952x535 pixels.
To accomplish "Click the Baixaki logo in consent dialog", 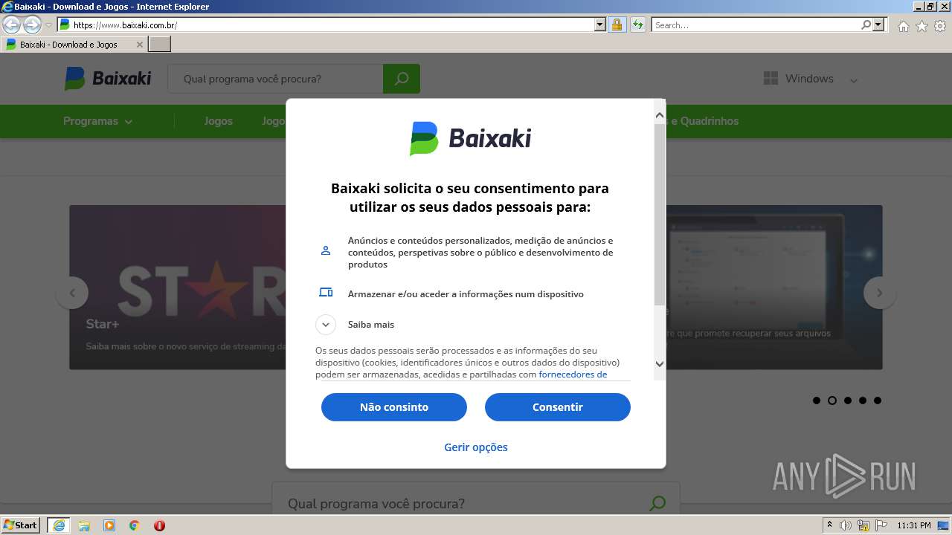I will click(470, 138).
